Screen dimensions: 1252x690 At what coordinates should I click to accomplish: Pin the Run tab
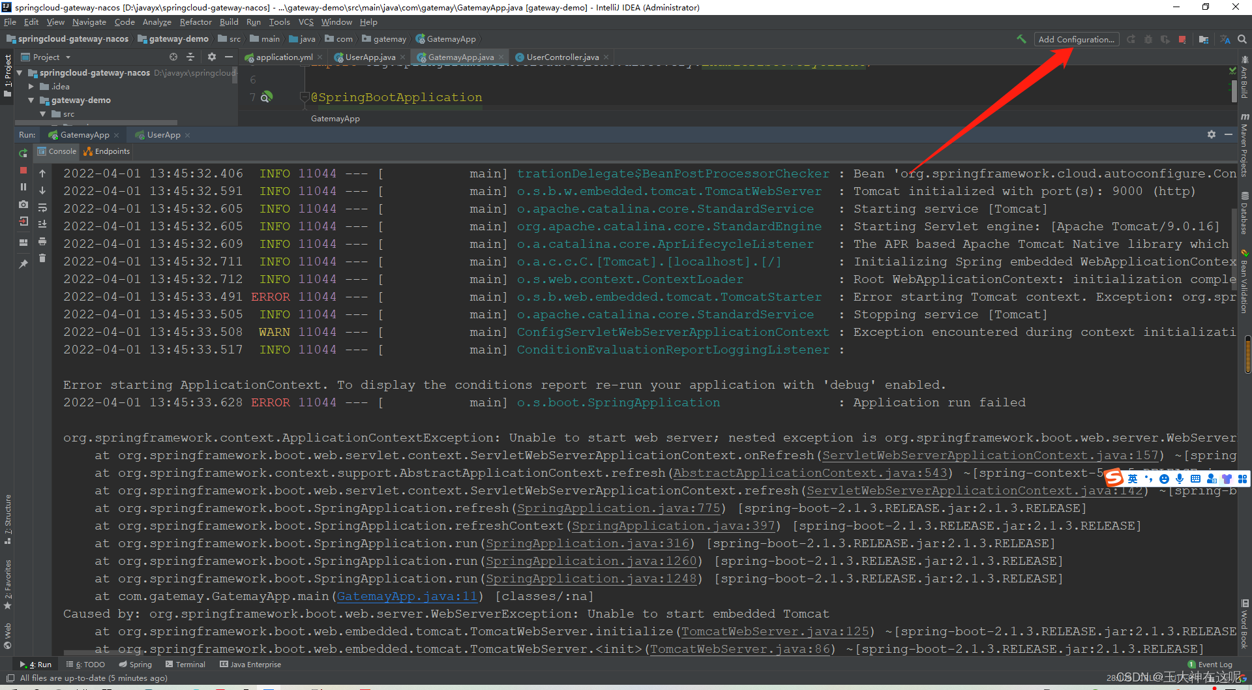pyautogui.click(x=23, y=263)
